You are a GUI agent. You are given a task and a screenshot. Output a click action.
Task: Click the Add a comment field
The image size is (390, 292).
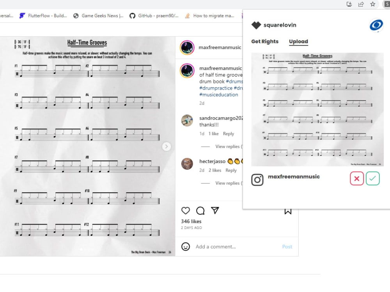pyautogui.click(x=236, y=246)
